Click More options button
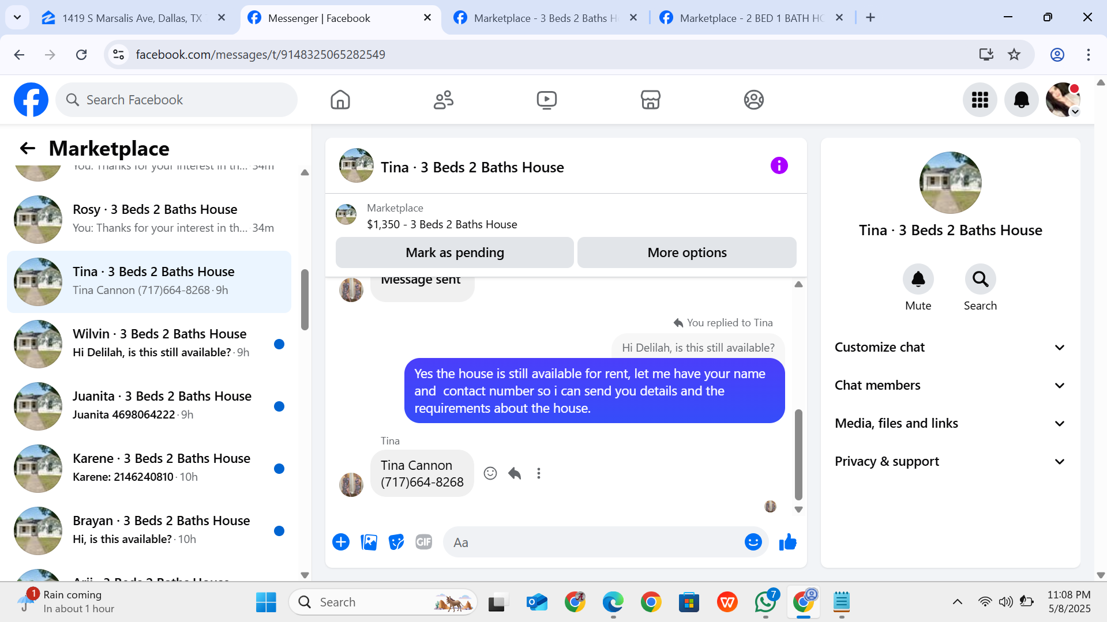The image size is (1107, 622). coord(686,252)
